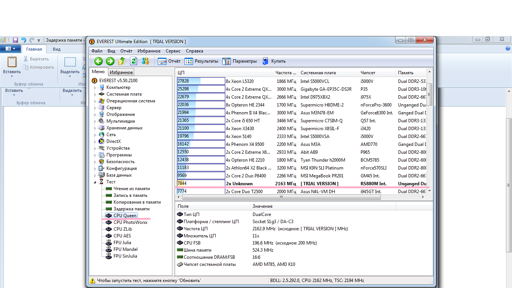Expand the Мультимедиа tree node

(95, 121)
